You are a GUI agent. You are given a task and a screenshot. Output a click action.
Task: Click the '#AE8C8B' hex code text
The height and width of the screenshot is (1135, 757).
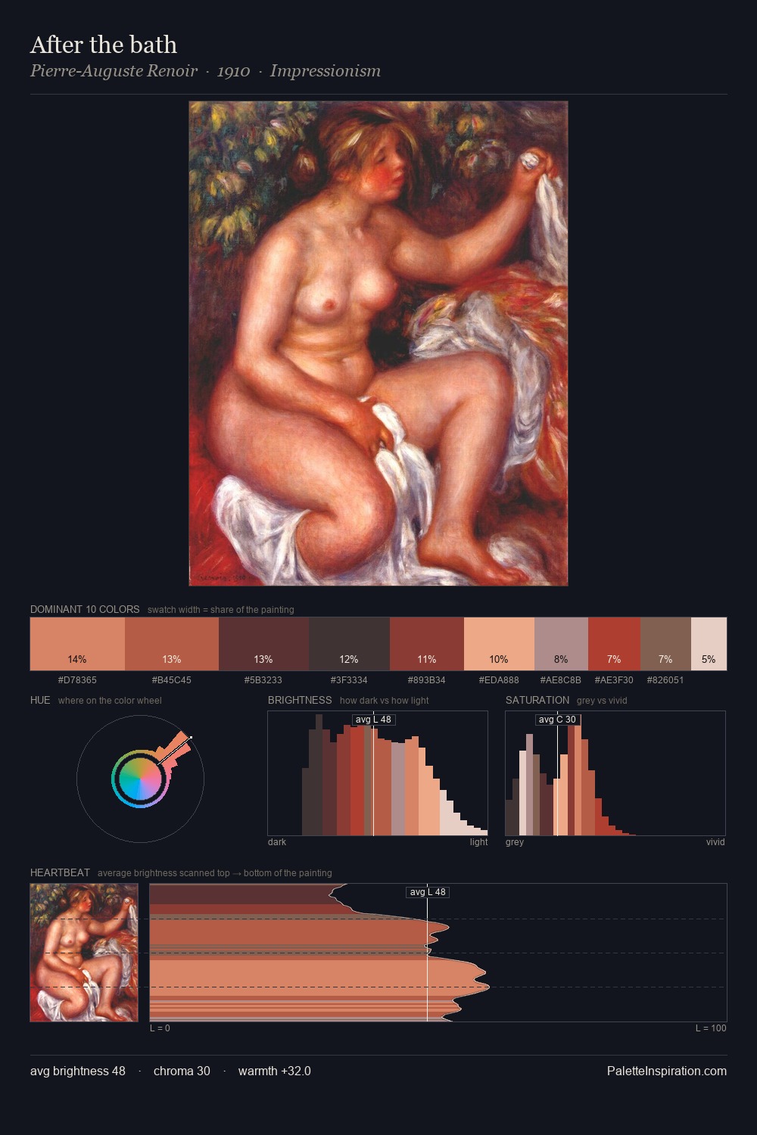561,680
